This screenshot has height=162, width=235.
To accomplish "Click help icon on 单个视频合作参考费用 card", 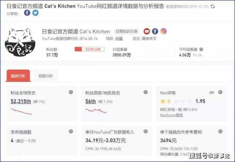I will point(220,131).
